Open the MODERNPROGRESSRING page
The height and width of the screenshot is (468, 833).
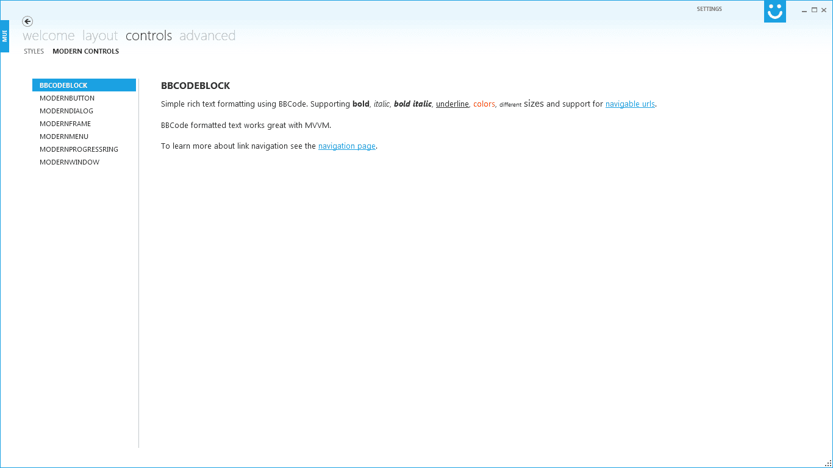point(79,149)
